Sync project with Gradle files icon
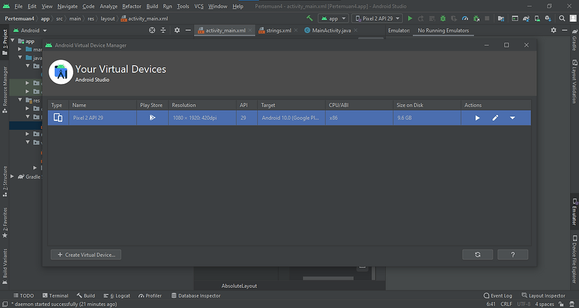Image resolution: width=579 pixels, height=308 pixels. point(526,18)
